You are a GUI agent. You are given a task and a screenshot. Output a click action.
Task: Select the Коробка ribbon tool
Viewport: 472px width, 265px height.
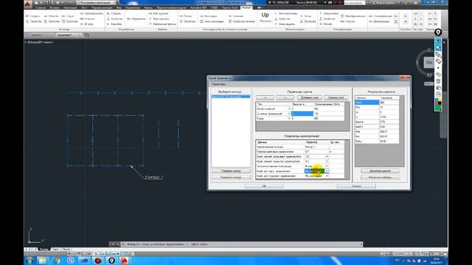[x=114, y=24]
